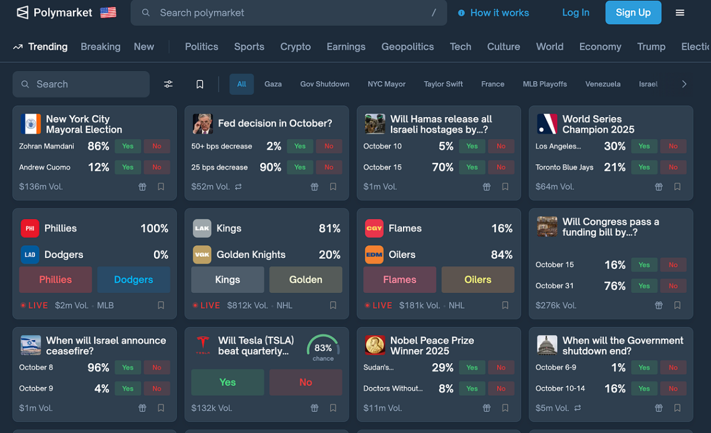Bookmark the Fed decision in October card
711x433 pixels.
click(333, 186)
